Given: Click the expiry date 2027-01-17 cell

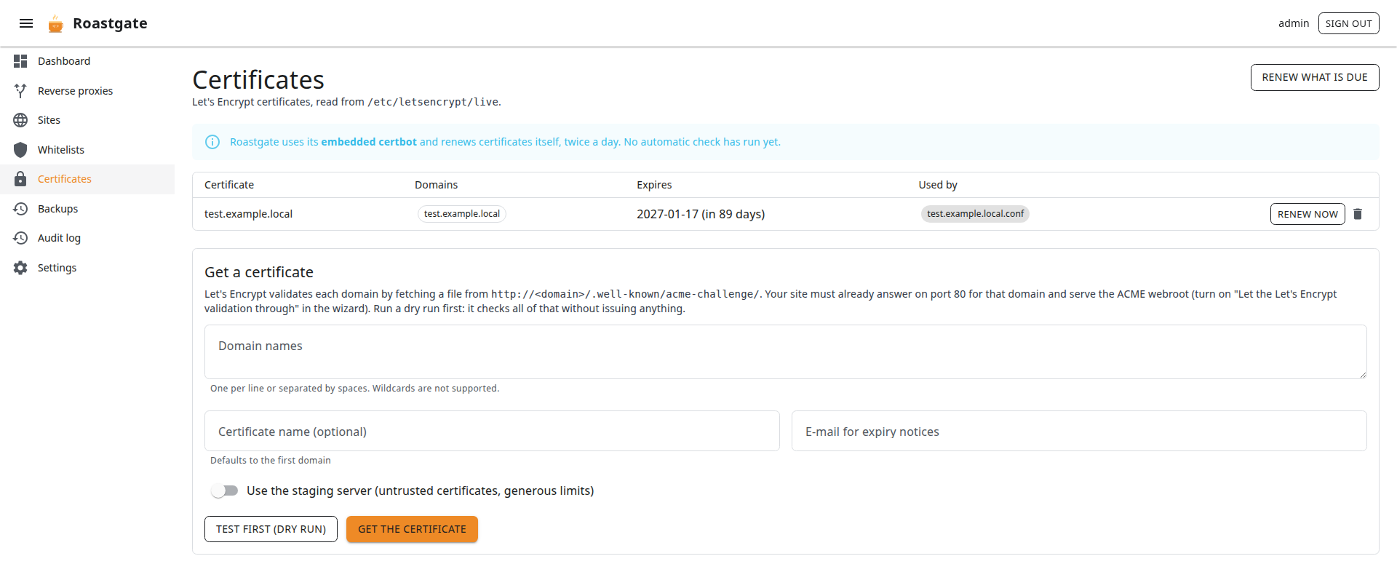Looking at the screenshot, I should click(x=701, y=214).
